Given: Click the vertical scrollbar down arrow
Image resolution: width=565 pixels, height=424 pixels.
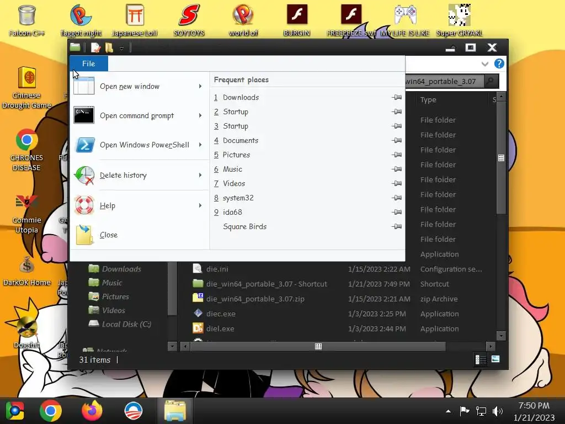Looking at the screenshot, I should coord(501,336).
